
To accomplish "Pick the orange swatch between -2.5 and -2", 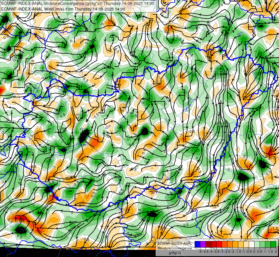I will [230, 244].
